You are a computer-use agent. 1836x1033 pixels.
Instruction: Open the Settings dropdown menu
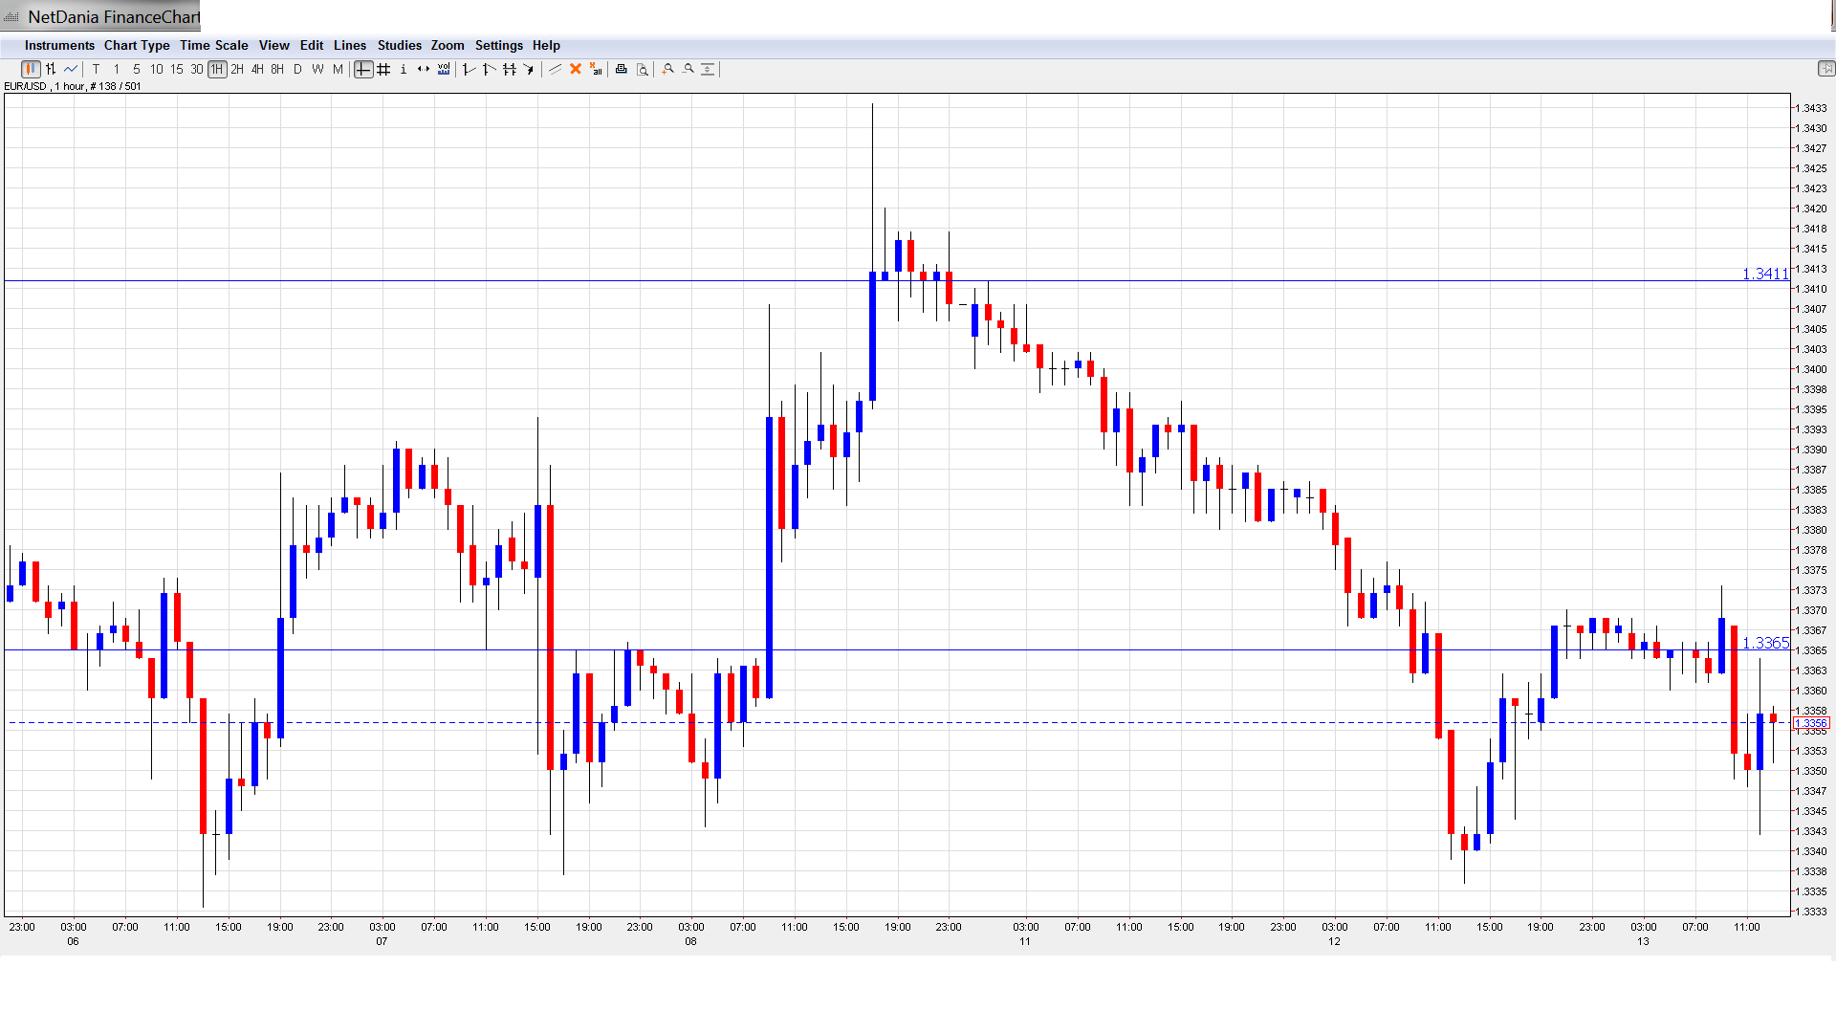[x=498, y=45]
